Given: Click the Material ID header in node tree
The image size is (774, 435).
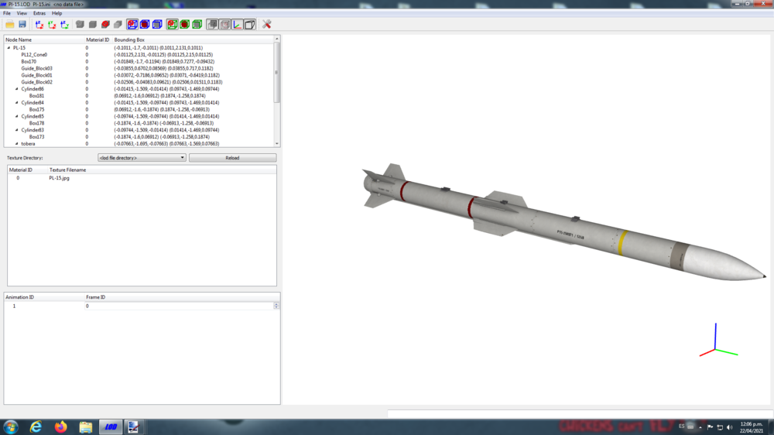Looking at the screenshot, I should click(98, 39).
